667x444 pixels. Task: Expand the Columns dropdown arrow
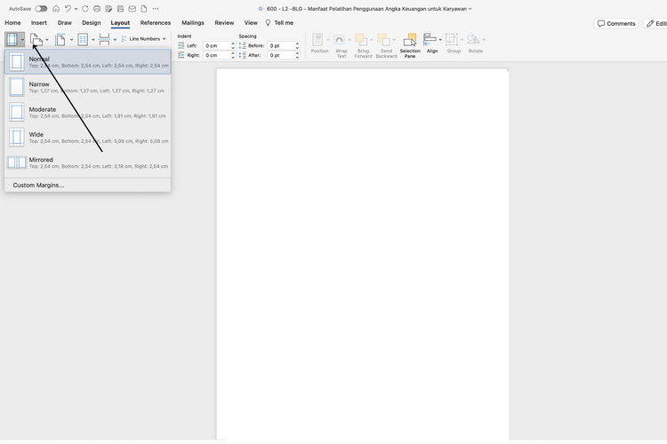(93, 39)
